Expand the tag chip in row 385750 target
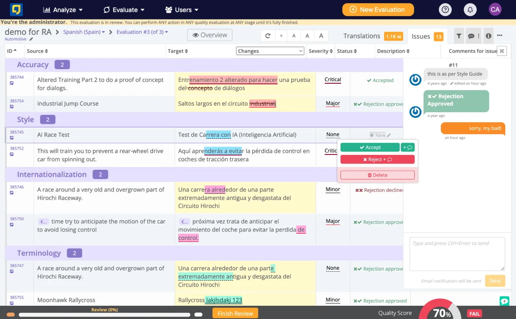Image resolution: width=516 pixels, height=319 pixels. click(x=185, y=221)
